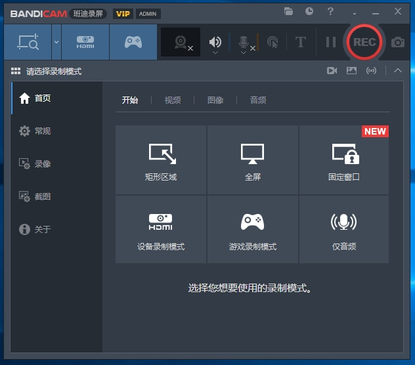Open the 常规 general settings sidebar item
The width and height of the screenshot is (415, 365).
(x=56, y=131)
